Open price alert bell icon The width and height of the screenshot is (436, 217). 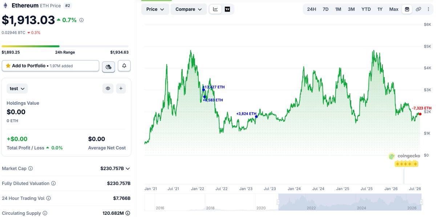(124, 66)
